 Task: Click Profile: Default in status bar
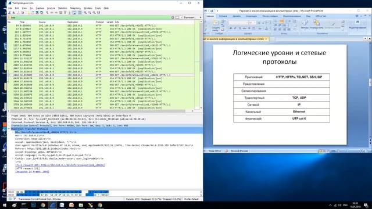(191, 199)
